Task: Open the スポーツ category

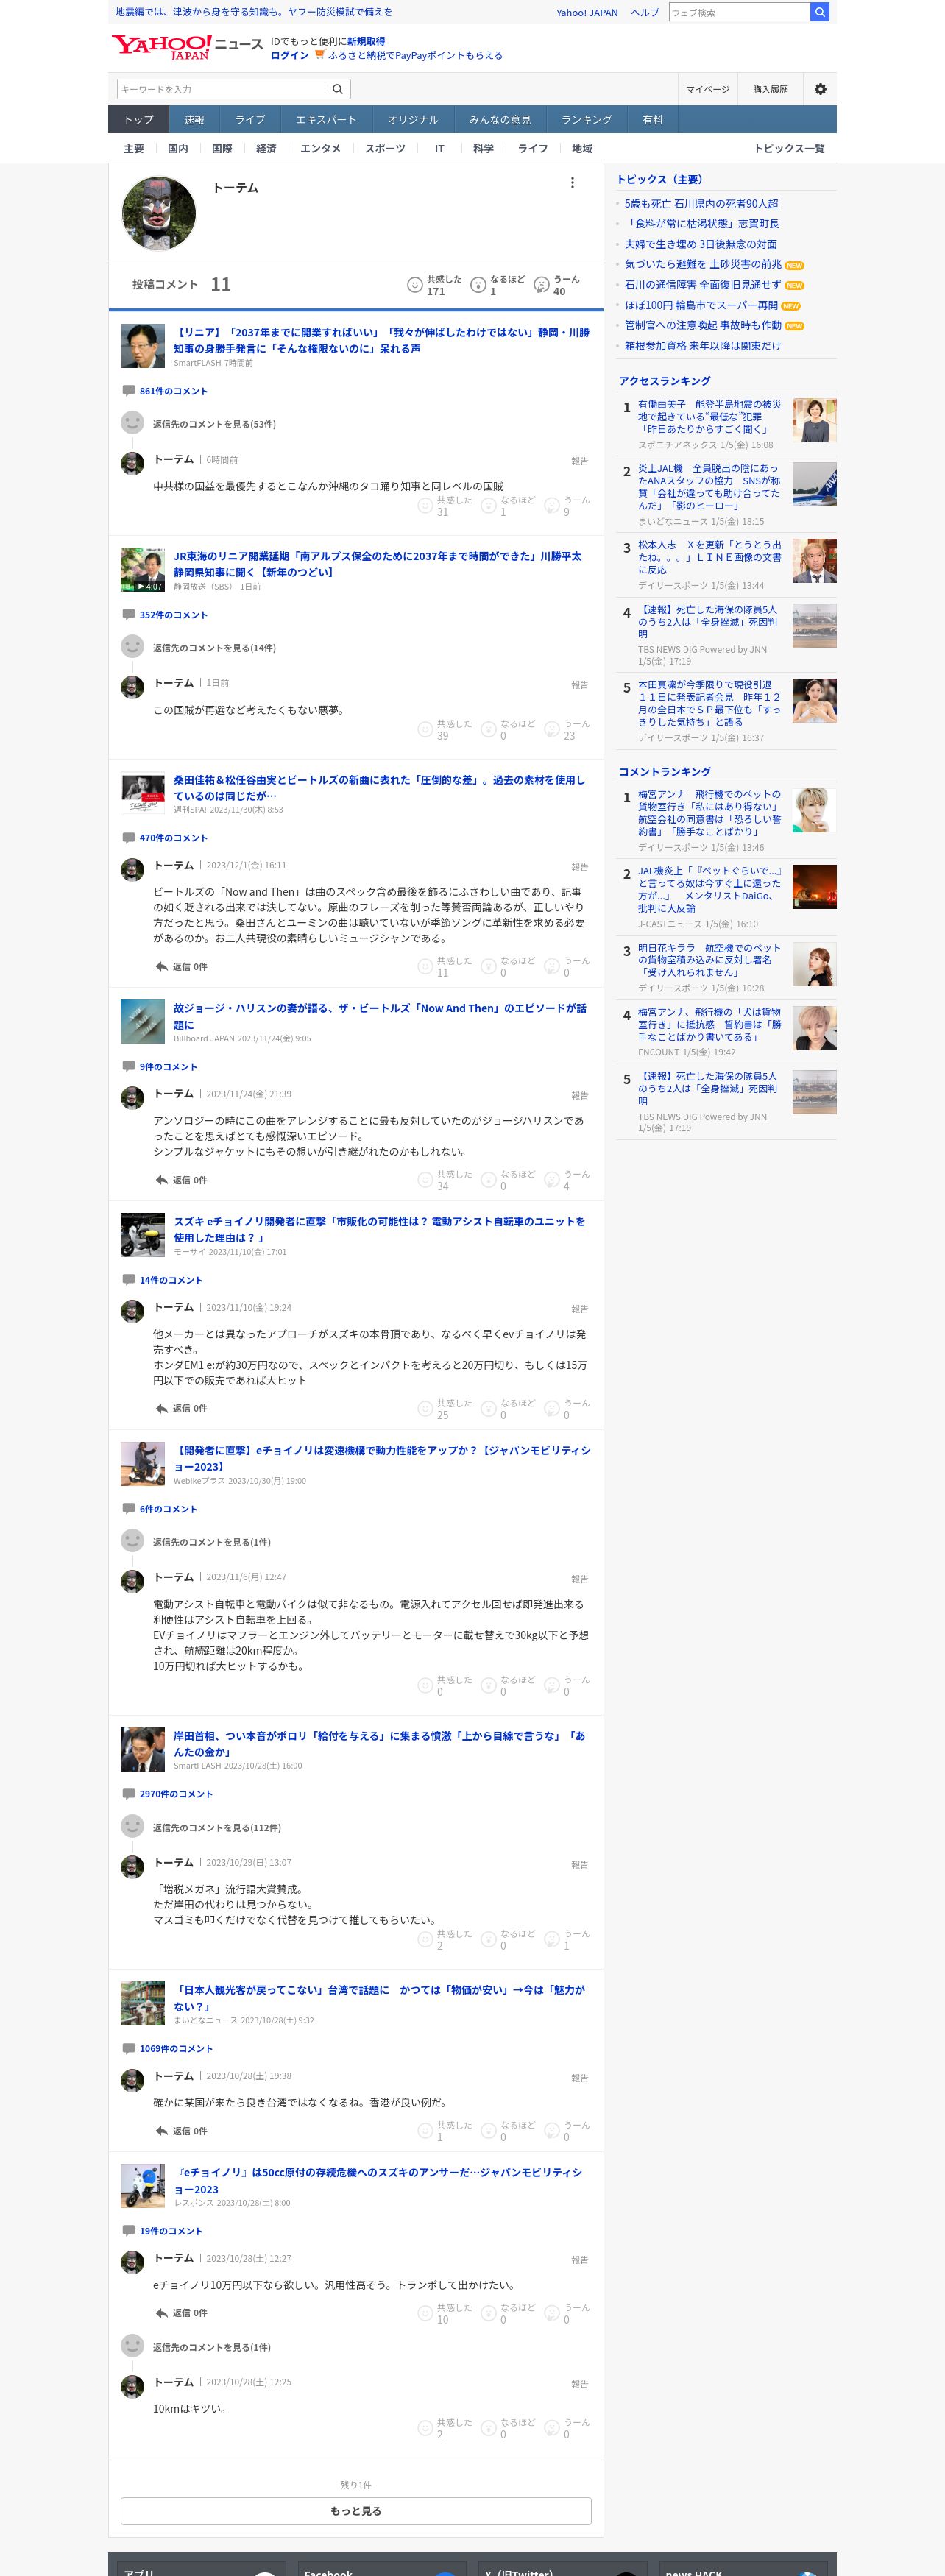Action: 385,148
